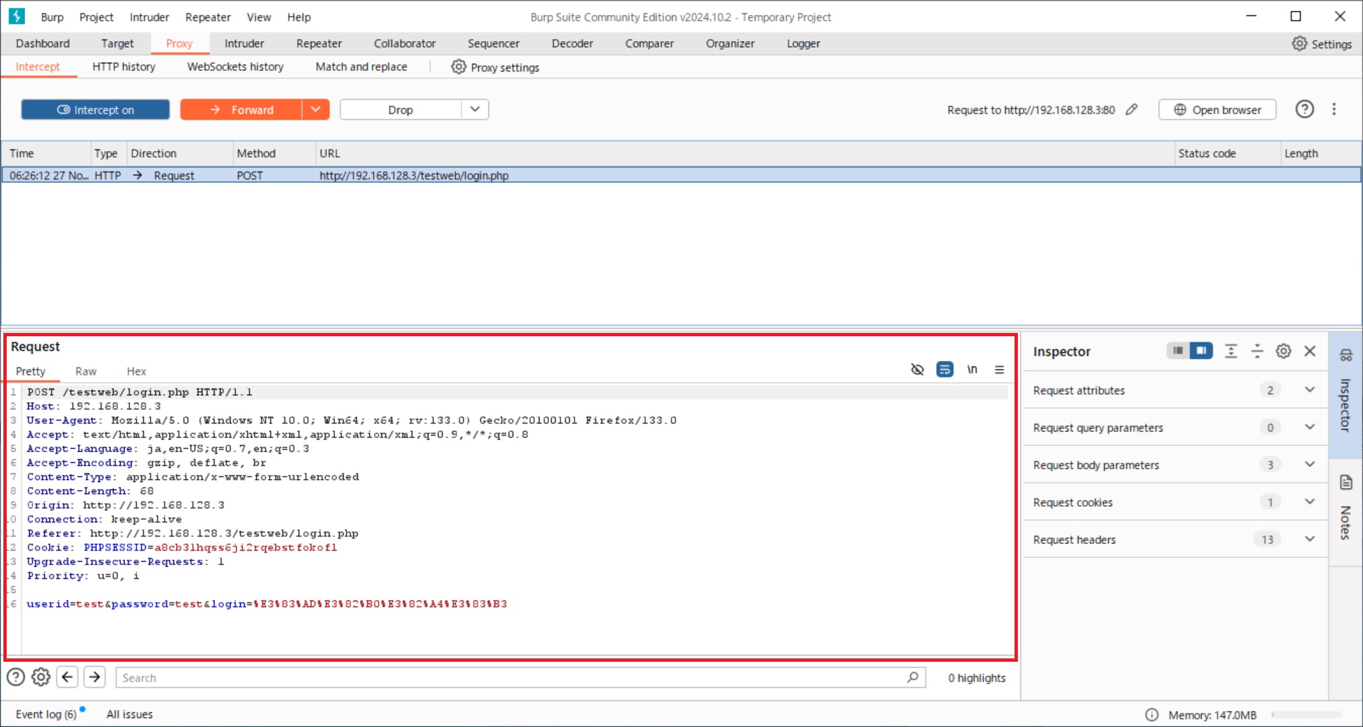Sort by the Time column header
1363x727 pixels.
click(x=46, y=153)
